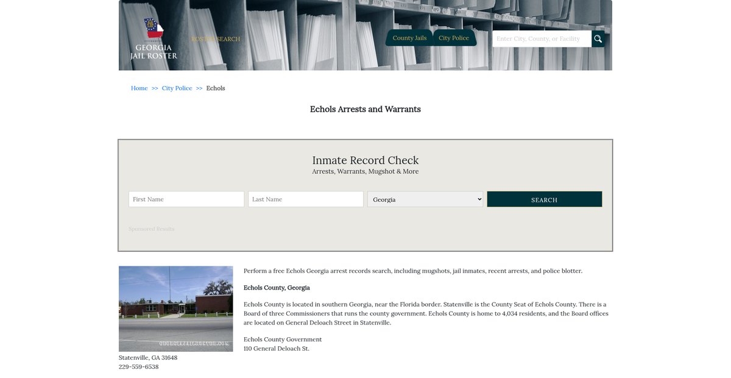Viewport: 731px width, 378px height.
Task: Click the Echols Arrests and Warrants heading
Action: pyautogui.click(x=365, y=109)
